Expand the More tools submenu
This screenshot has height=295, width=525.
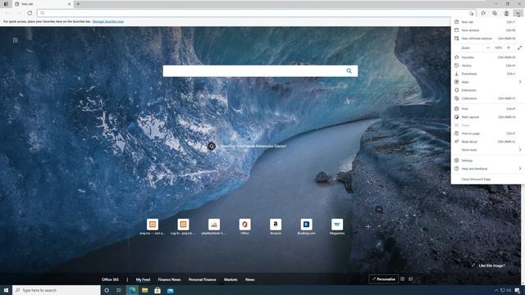click(488, 150)
